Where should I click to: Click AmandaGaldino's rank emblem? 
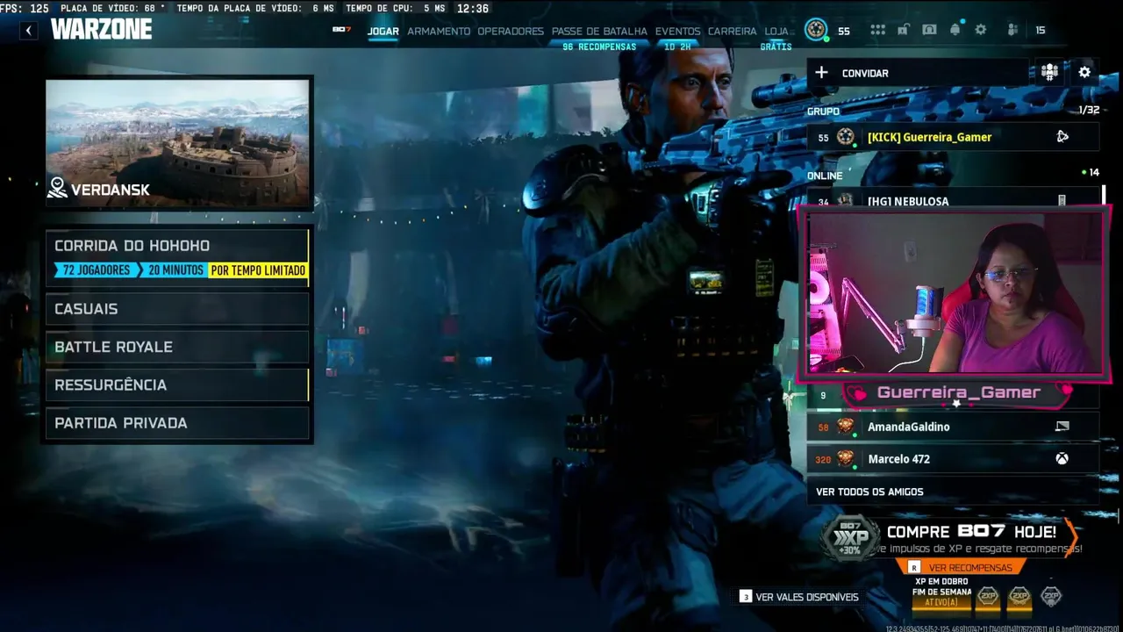(x=846, y=427)
